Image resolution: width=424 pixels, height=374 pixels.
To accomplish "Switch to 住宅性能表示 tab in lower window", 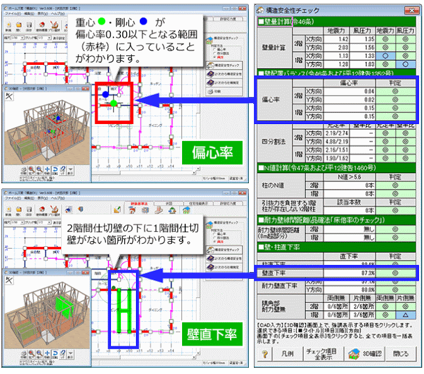I will coord(198,203).
